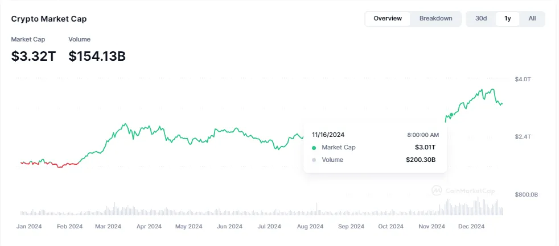The height and width of the screenshot is (246, 559).
Task: Click the highlighted green point on chart line
Action: 451,115
